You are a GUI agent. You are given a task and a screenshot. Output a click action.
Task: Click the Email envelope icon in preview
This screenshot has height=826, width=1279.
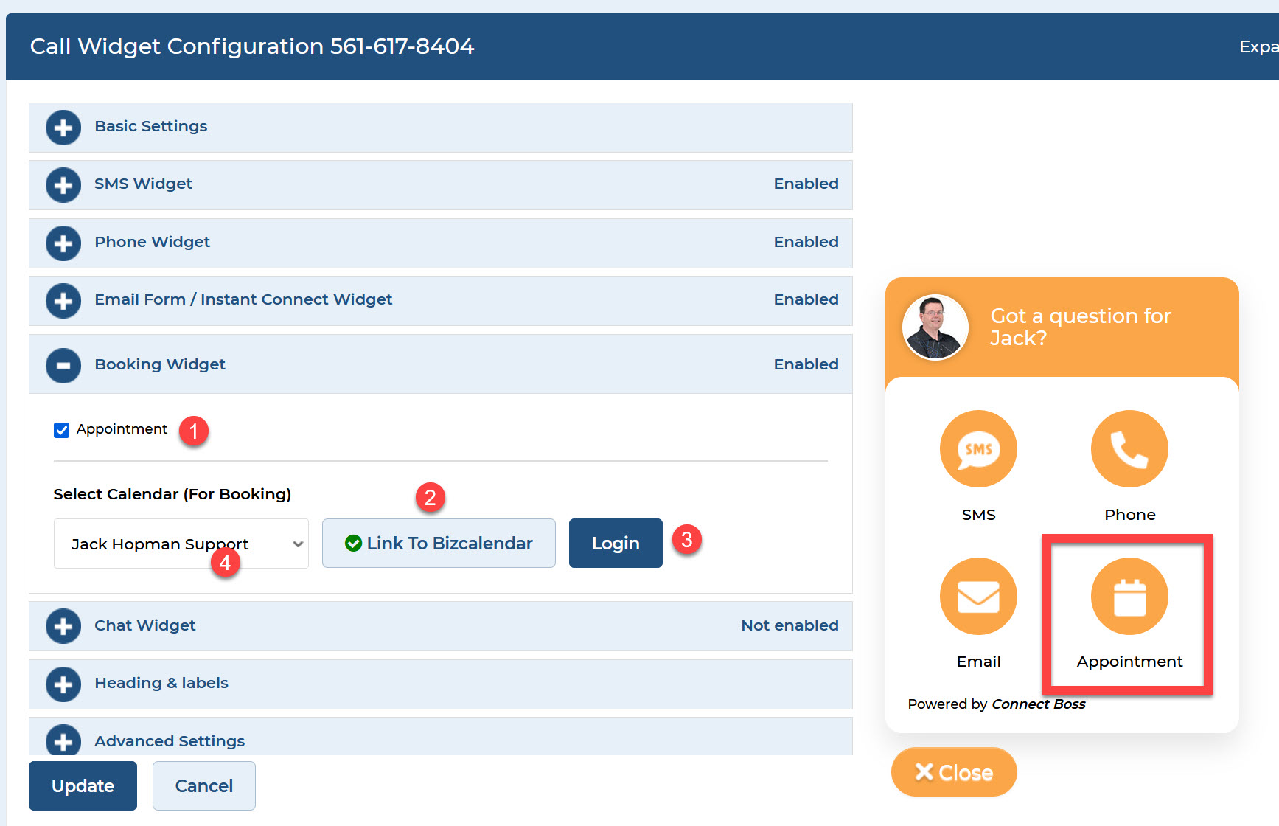977,596
